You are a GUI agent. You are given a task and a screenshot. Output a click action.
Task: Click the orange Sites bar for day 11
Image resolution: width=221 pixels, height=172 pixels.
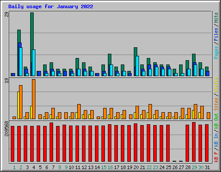pos(79,111)
